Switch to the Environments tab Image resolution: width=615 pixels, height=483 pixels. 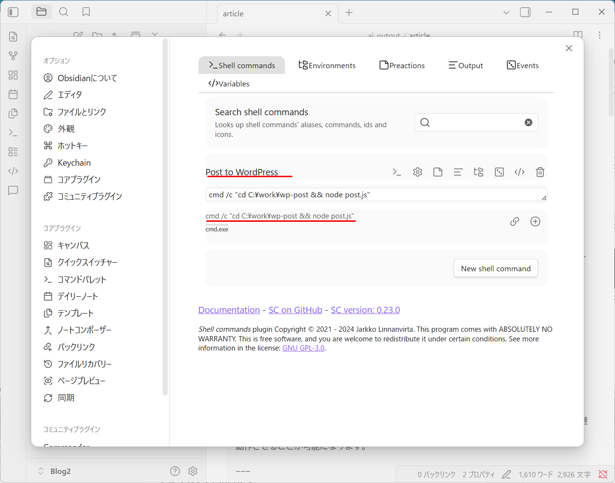coord(327,65)
